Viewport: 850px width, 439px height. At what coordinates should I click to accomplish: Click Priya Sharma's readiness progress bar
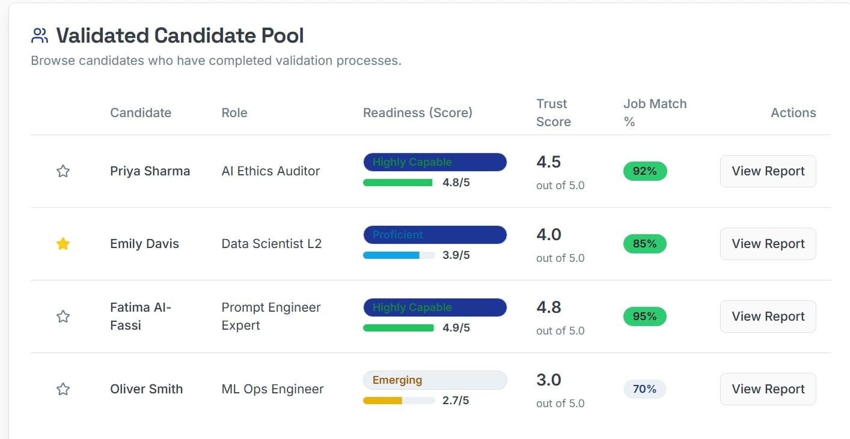point(398,182)
